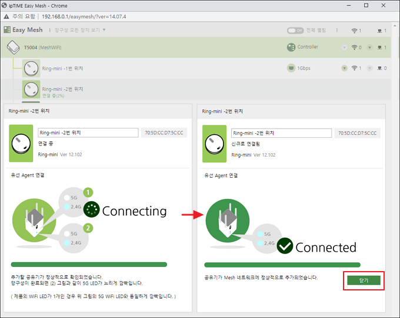Click Ring-mini thumbnail in right panel
The width and height of the screenshot is (400, 318).
pyautogui.click(x=214, y=144)
